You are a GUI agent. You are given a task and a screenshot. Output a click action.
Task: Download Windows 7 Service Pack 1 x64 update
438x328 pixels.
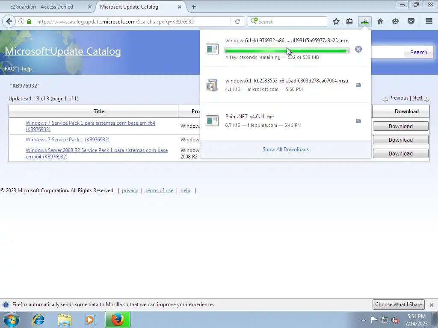pos(400,126)
